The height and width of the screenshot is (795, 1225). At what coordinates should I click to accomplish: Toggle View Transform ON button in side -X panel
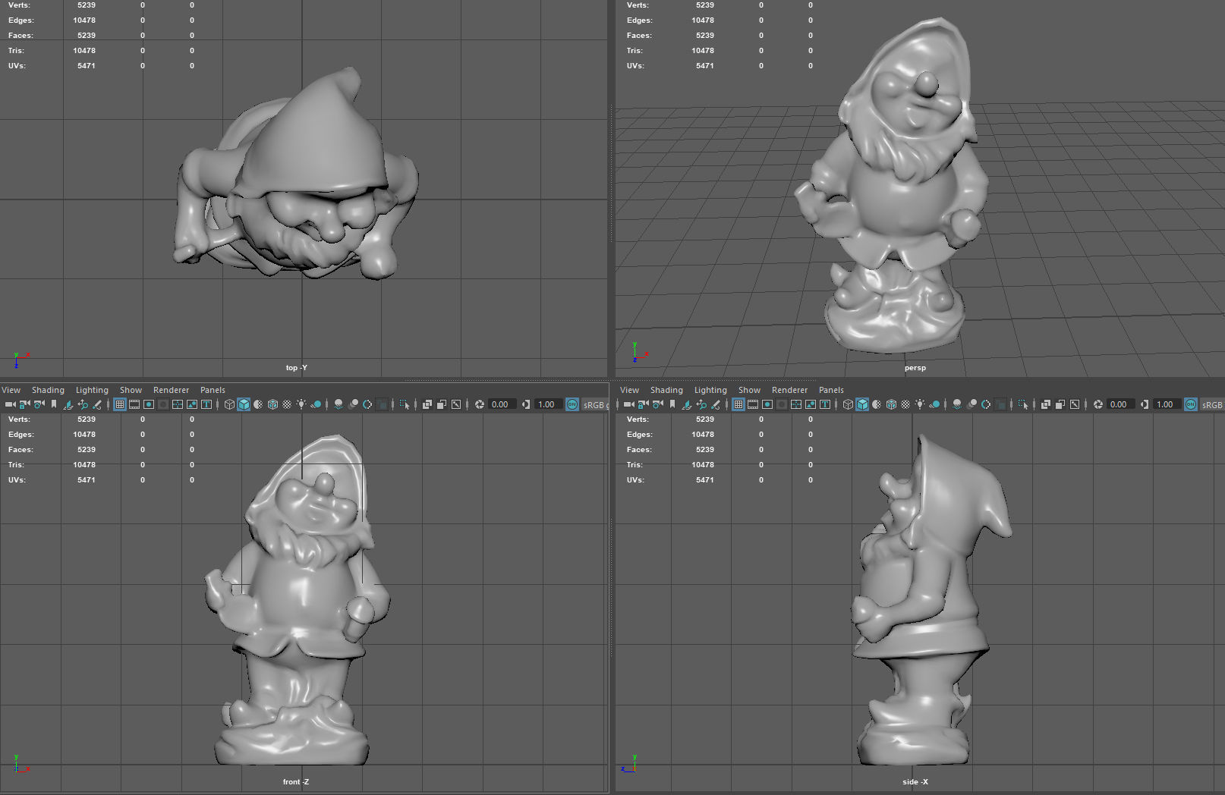tap(1191, 404)
